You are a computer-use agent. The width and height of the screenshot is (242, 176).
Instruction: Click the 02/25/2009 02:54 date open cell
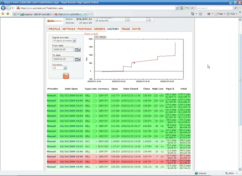[x=71, y=126]
